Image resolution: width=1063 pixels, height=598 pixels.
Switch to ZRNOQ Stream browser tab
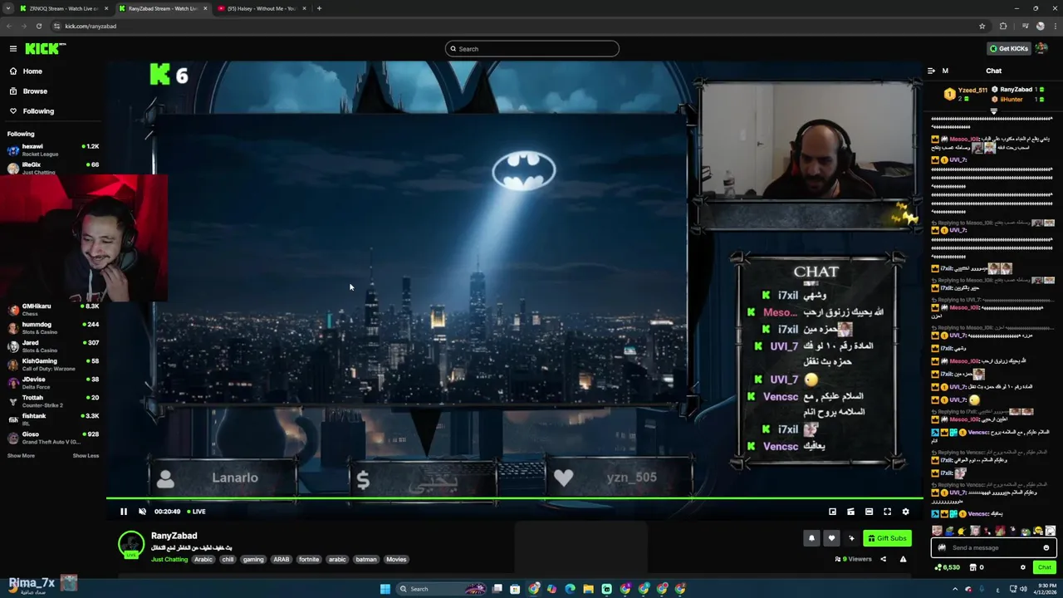[x=62, y=8]
